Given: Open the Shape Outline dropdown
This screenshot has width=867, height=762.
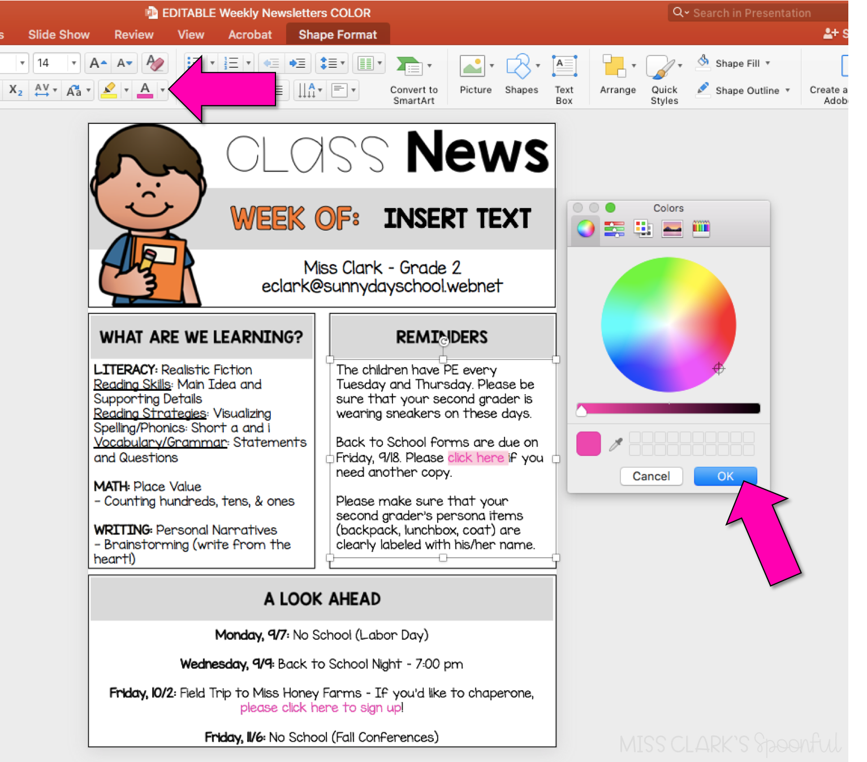Looking at the screenshot, I should [788, 90].
